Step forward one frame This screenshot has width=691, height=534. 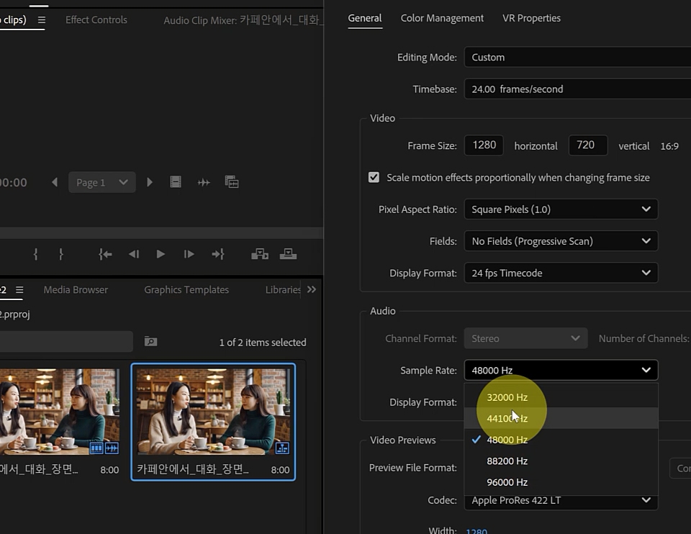click(x=189, y=254)
